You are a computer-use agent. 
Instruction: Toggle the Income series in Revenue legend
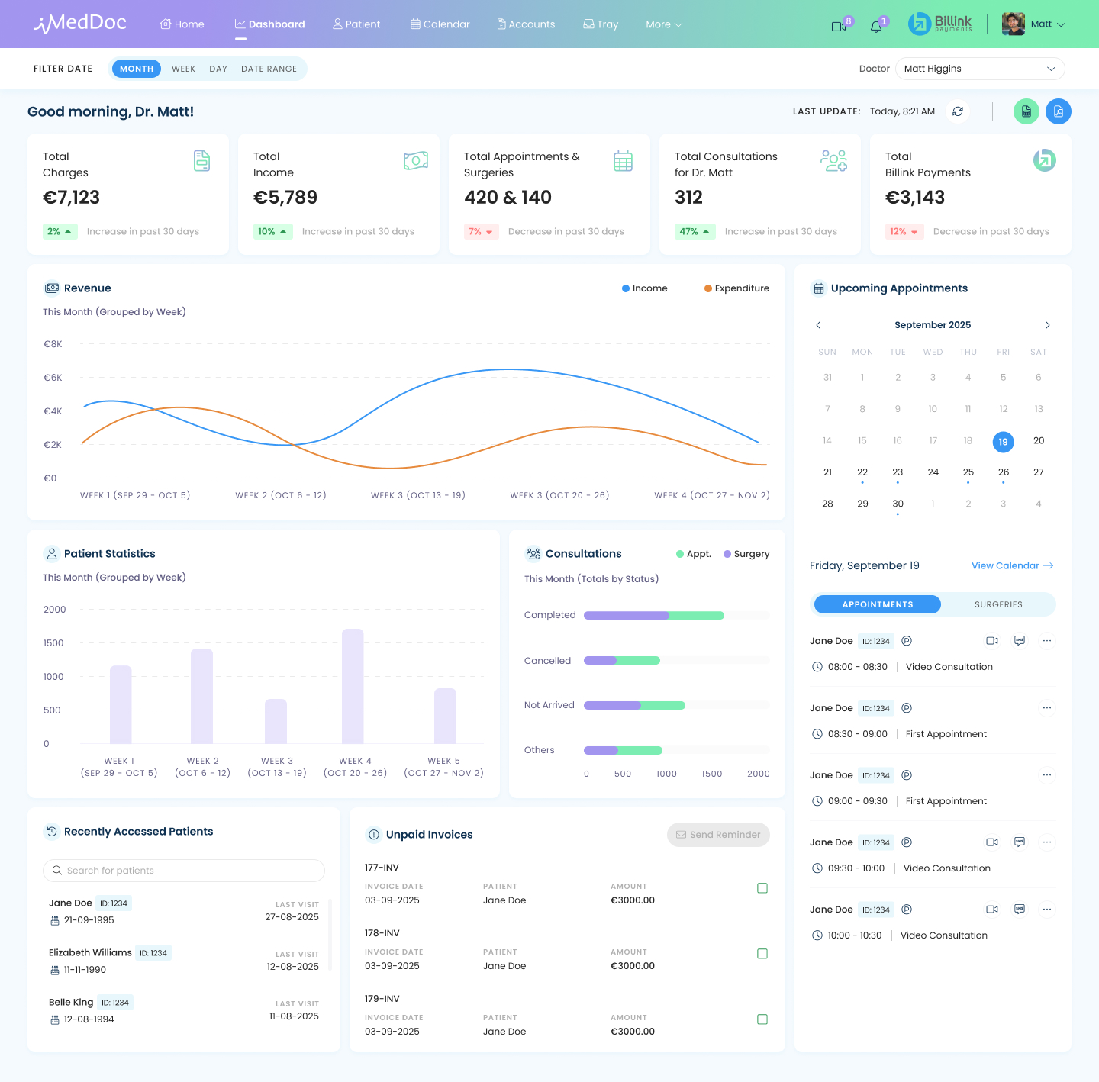(x=645, y=288)
